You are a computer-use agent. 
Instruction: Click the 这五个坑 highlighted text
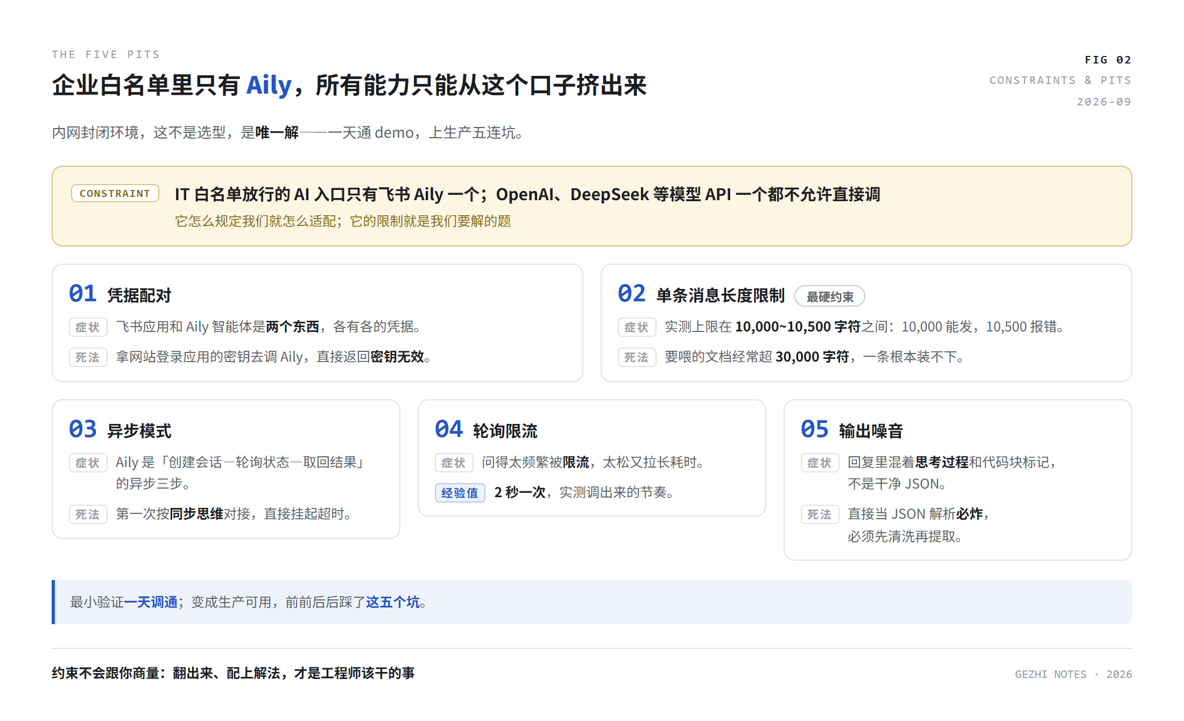tap(393, 602)
